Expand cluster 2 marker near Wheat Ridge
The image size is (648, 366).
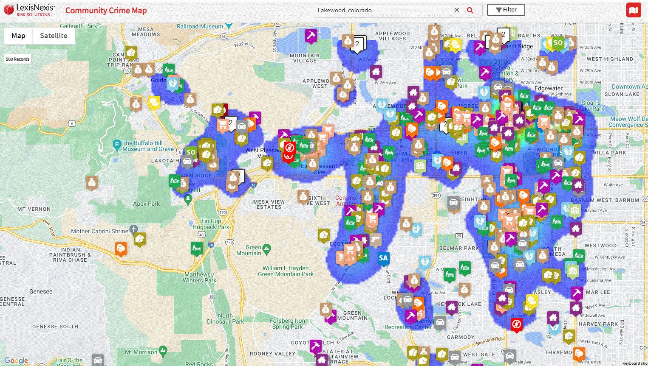(x=504, y=35)
